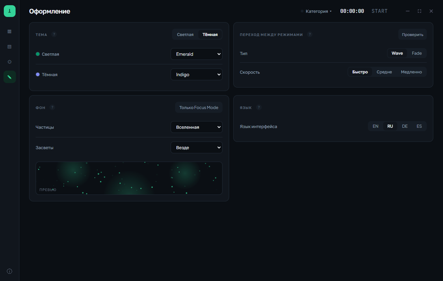Set speed to Медленно

pos(412,72)
